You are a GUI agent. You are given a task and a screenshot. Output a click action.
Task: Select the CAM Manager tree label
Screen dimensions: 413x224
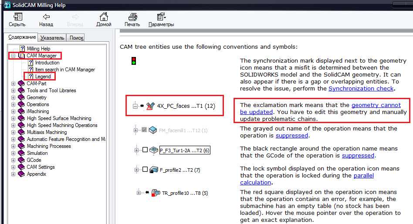coord(42,56)
